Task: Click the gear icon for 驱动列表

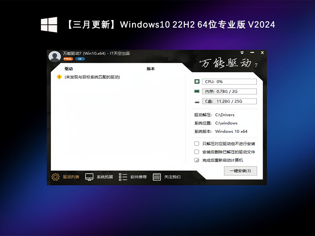Action: (x=55, y=177)
